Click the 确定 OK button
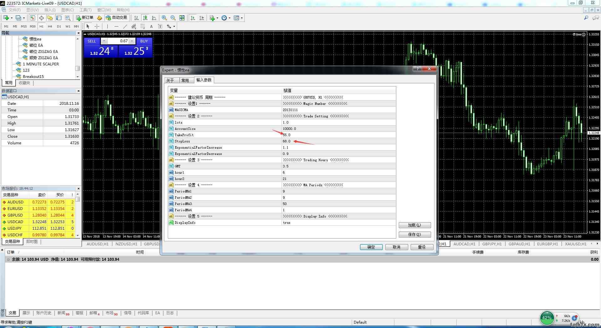Image resolution: width=601 pixels, height=328 pixels. click(371, 247)
